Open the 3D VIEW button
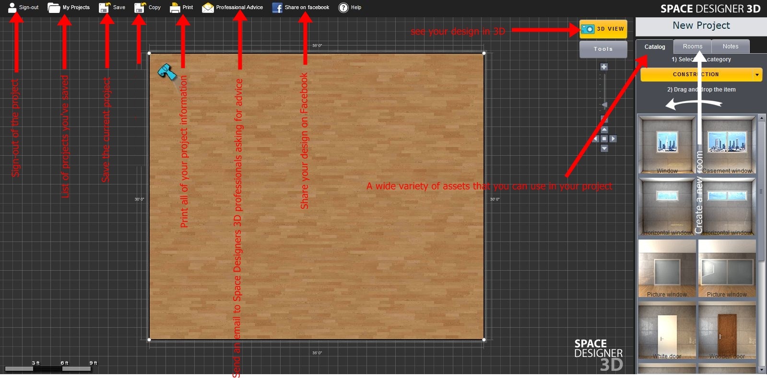 tap(603, 29)
